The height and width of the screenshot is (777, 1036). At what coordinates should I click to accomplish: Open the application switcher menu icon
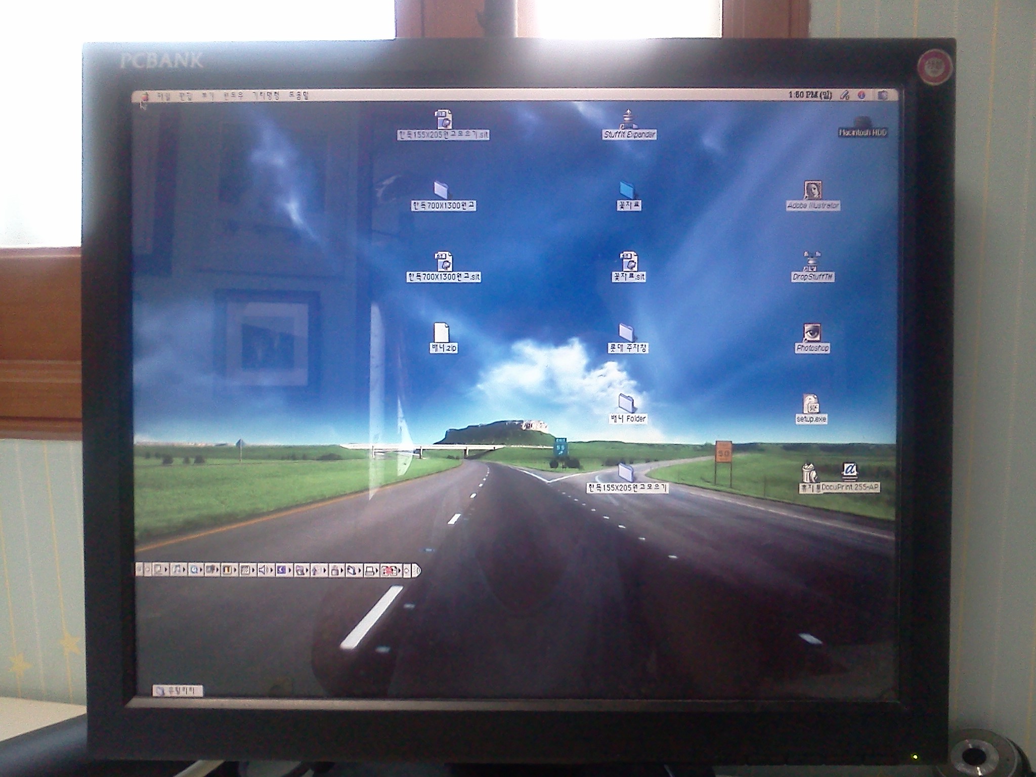tap(883, 95)
